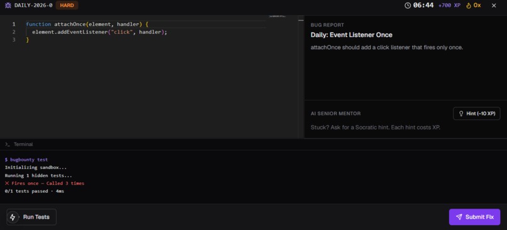This screenshot has height=230, width=507.
Task: Click the editor's vertical scrollbar
Action: point(301,77)
